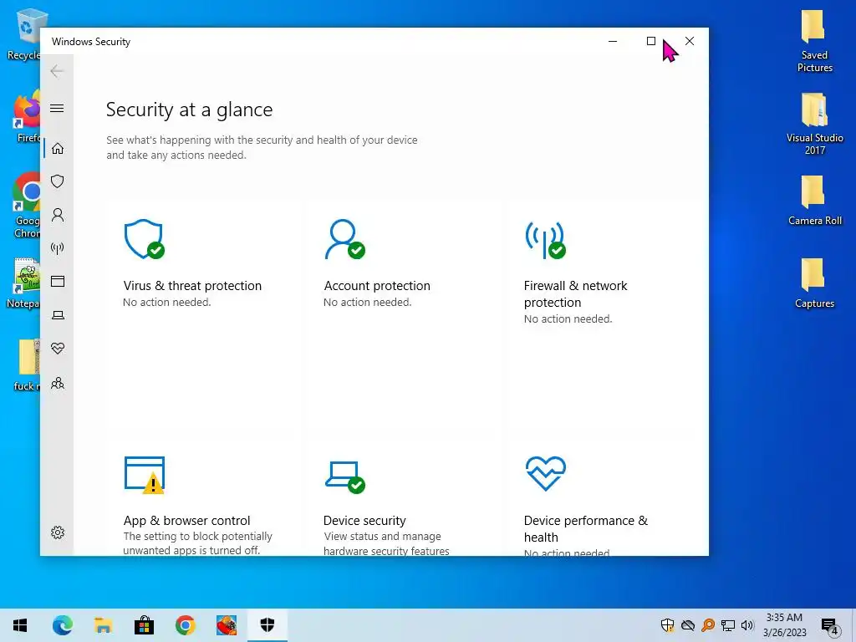The width and height of the screenshot is (856, 642).
Task: Click the App & browser control warning tile icon
Action: tap(145, 475)
